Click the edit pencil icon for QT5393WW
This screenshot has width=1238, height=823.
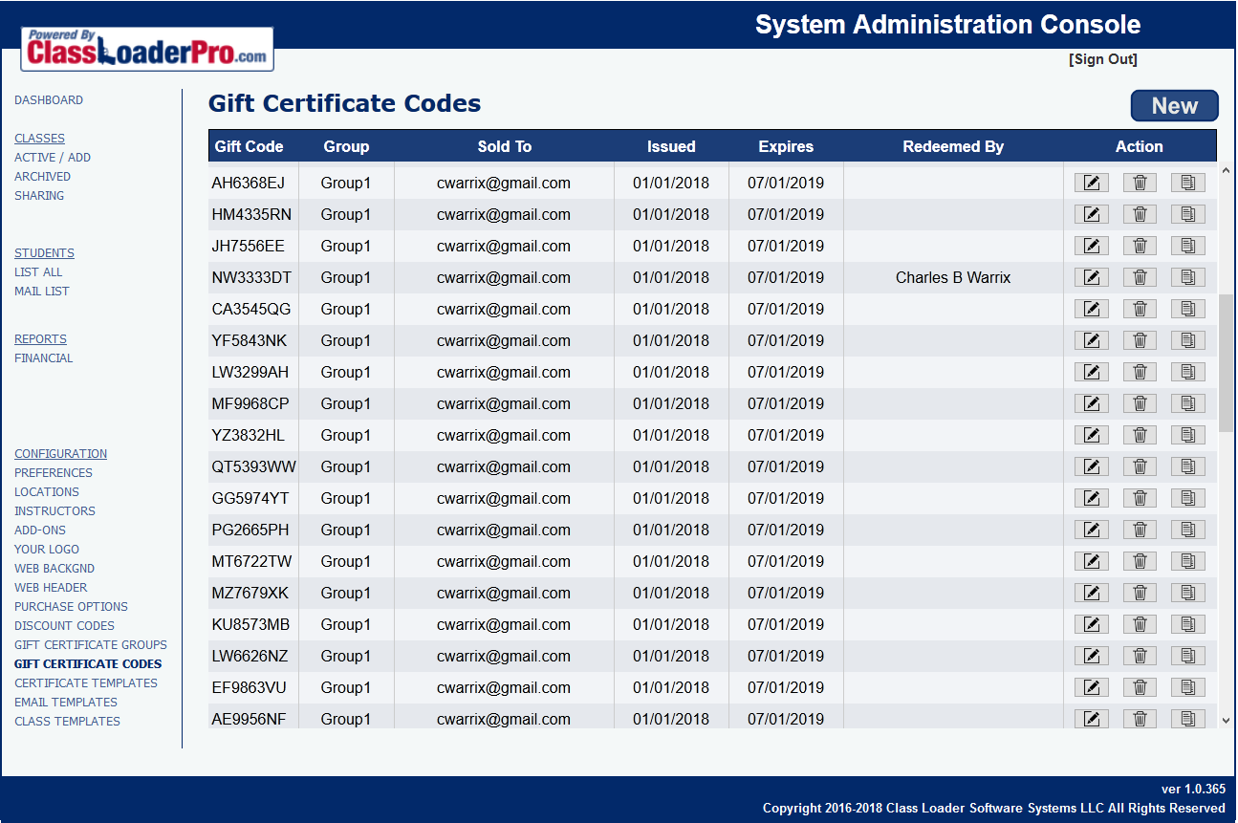tap(1091, 466)
